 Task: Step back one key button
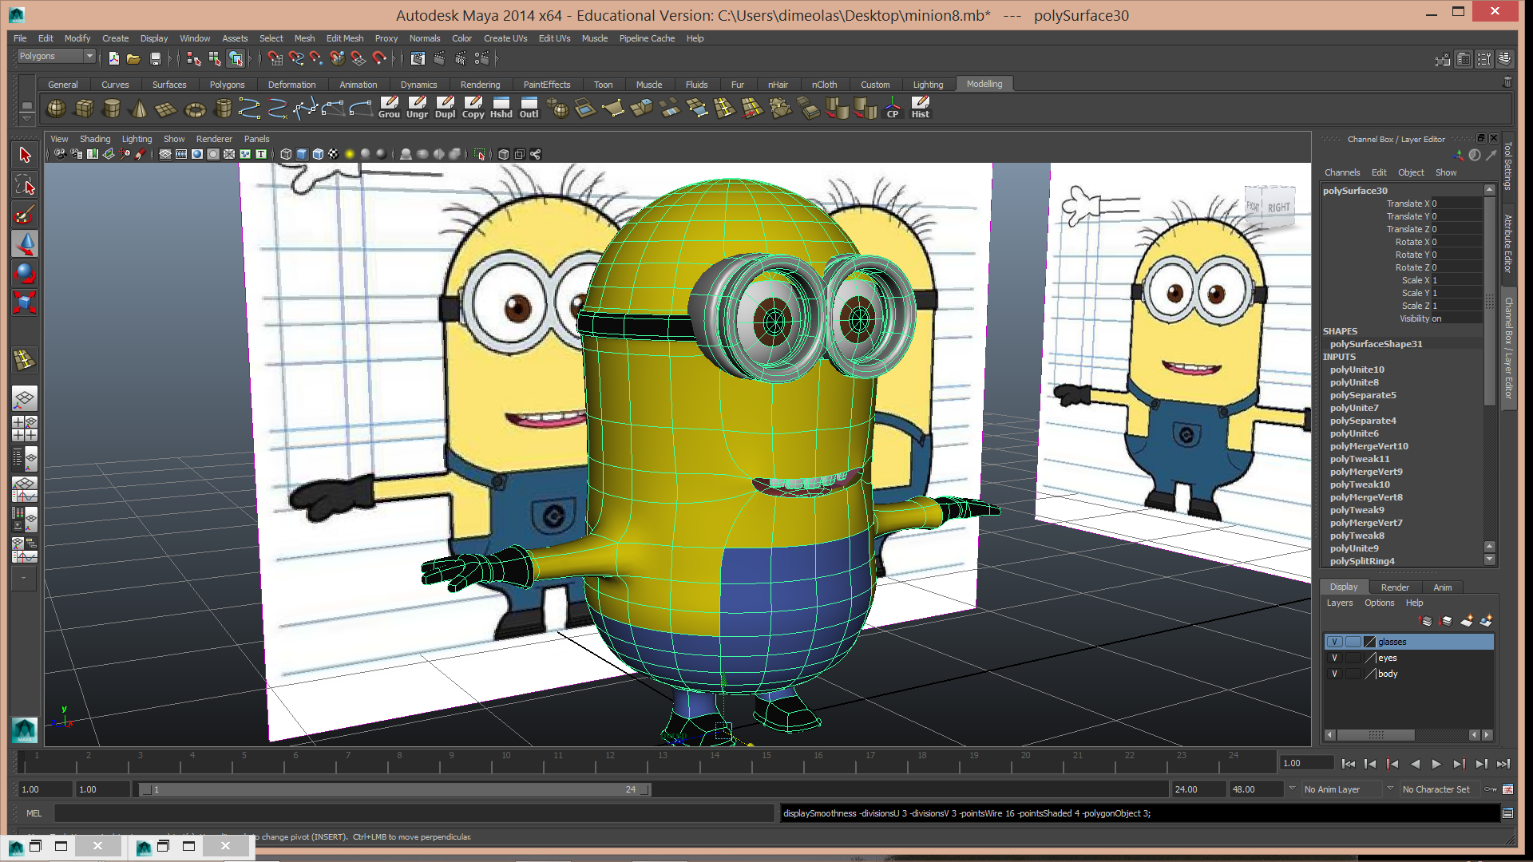point(1392,764)
